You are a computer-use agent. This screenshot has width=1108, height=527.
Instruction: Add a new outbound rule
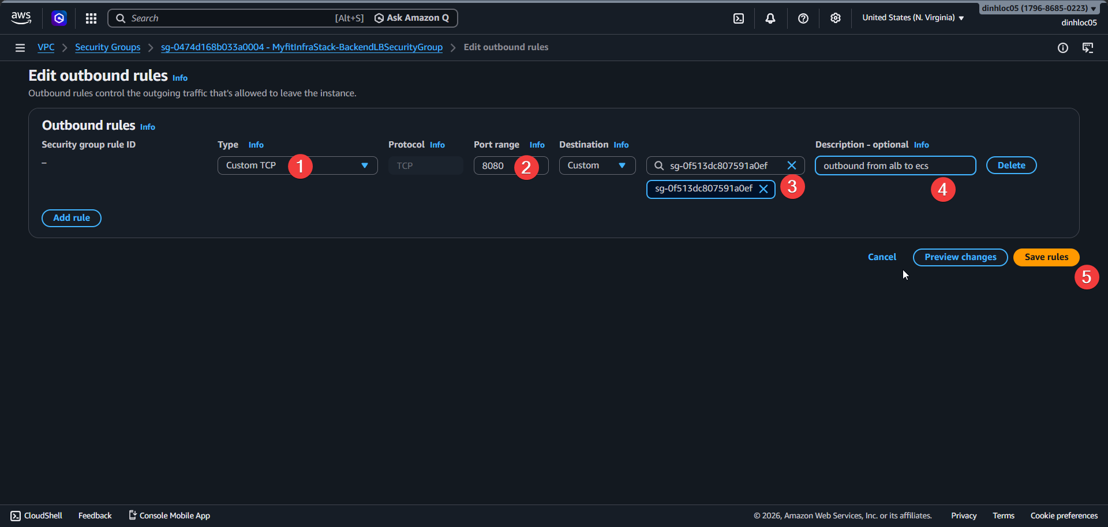tap(72, 218)
